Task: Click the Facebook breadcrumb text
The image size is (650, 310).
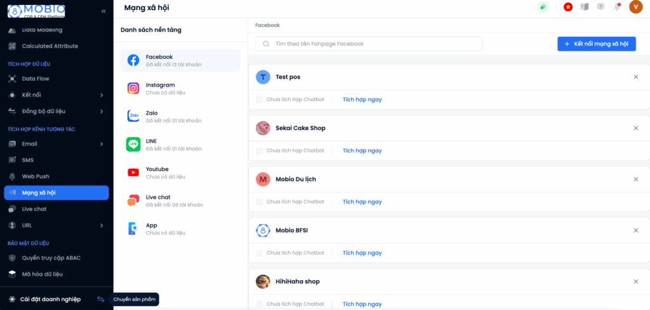Action: pos(267,25)
